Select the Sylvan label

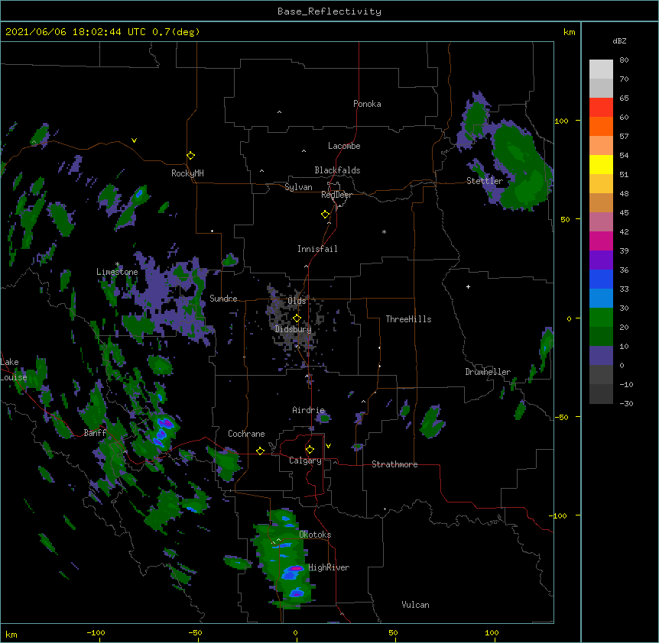coord(298,187)
